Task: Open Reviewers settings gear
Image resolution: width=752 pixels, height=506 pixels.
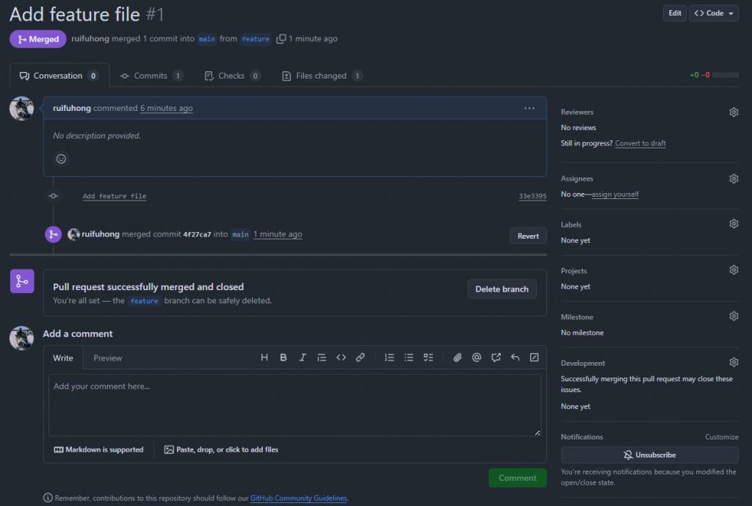Action: tap(734, 112)
